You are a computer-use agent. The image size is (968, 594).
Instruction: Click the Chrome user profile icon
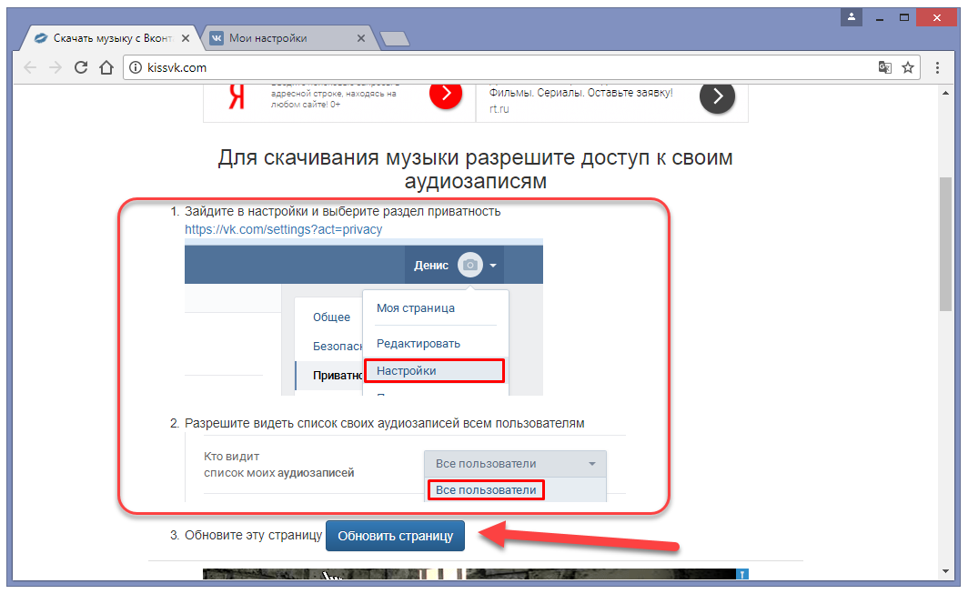click(852, 16)
